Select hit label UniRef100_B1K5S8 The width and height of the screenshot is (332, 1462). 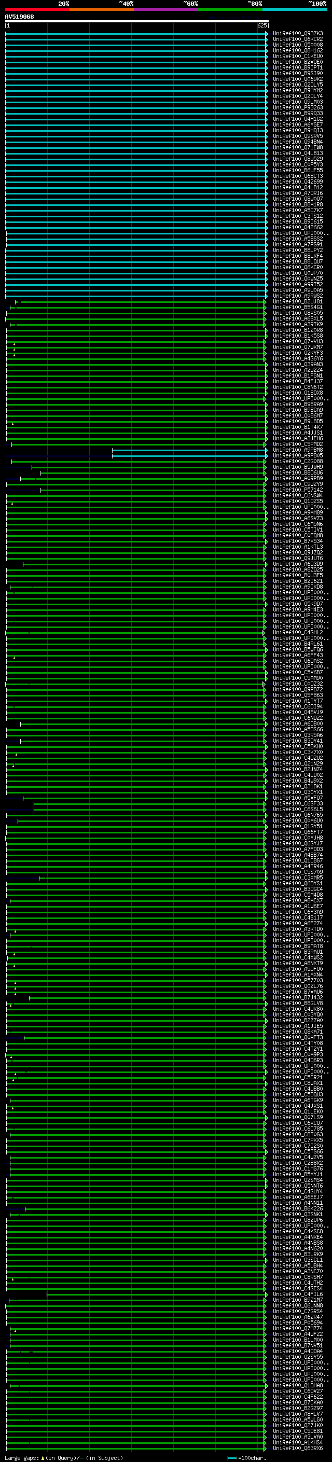coord(298,336)
